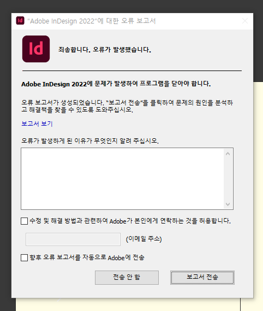Enable the Adobe 연락 허용 checkbox
This screenshot has height=311, width=263.
[24, 221]
